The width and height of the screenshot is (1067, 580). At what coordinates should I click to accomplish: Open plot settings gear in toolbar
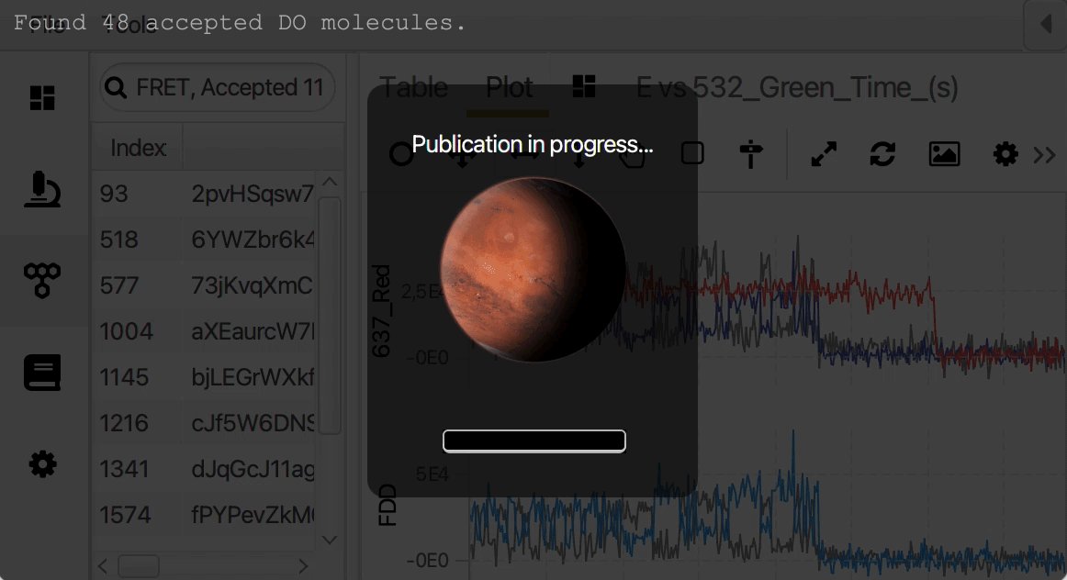(1005, 153)
